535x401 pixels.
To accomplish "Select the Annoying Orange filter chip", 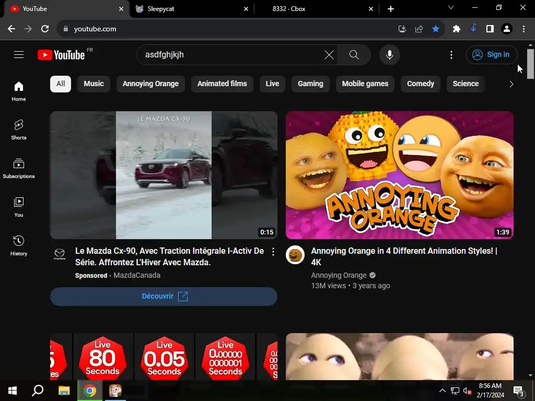I will 150,84.
